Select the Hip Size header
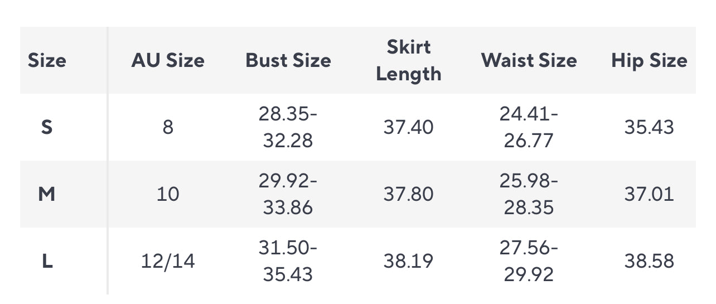 pos(649,60)
